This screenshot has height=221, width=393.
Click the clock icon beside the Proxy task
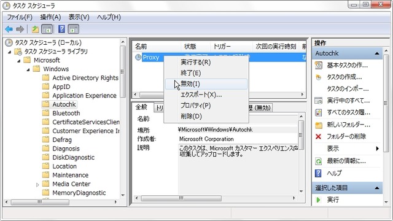pos(138,57)
